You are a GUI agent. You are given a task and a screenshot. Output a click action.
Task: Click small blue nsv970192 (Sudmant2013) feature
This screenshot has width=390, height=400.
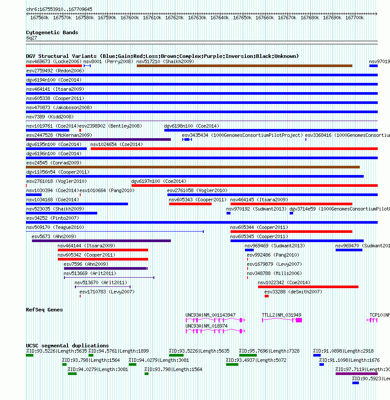coord(228,213)
